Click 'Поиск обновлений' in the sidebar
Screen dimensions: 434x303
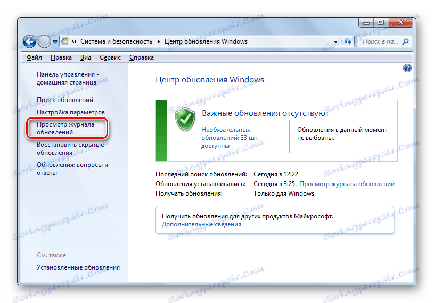[65, 100]
